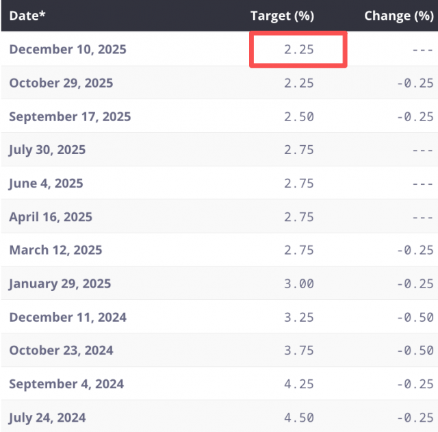Click the 2.50 target rate value

click(299, 116)
